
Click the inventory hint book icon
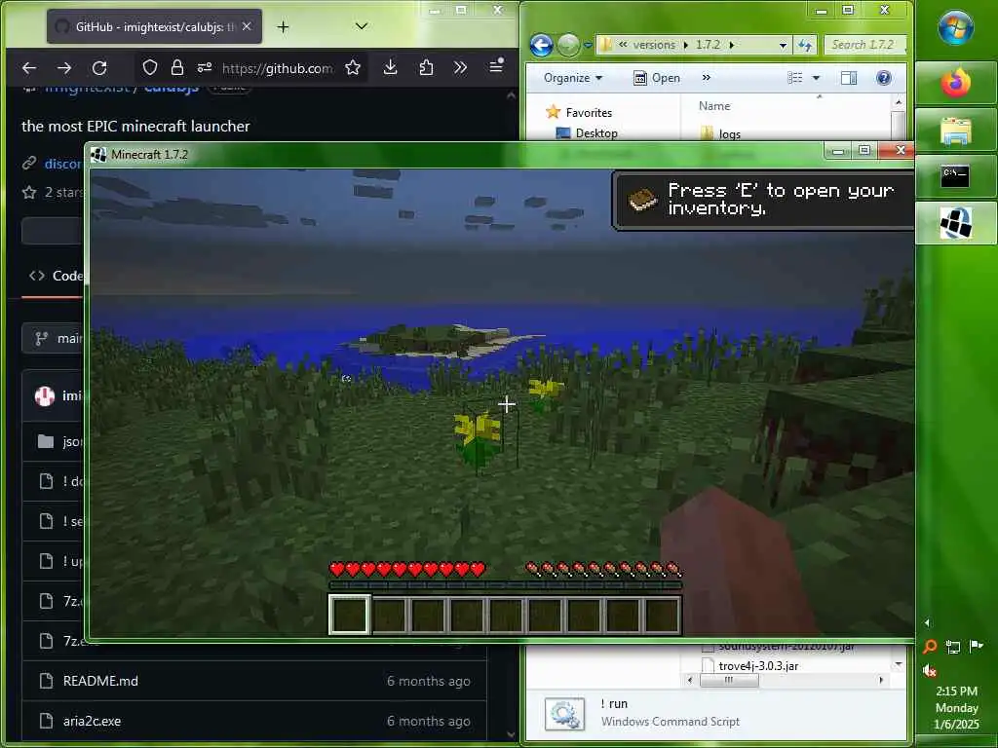(642, 200)
